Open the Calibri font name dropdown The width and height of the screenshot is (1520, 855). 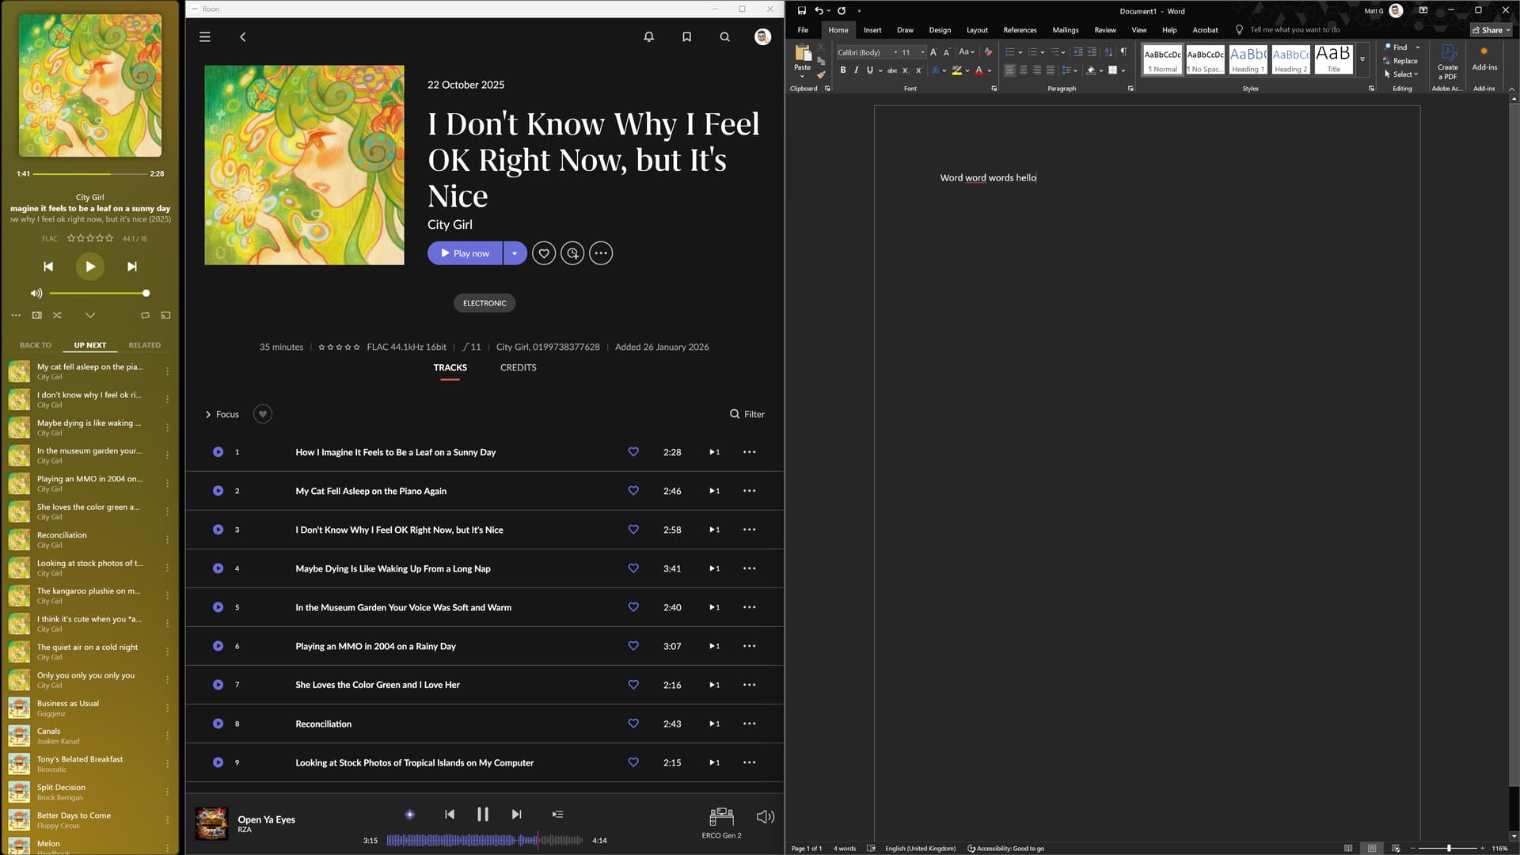[x=895, y=52]
